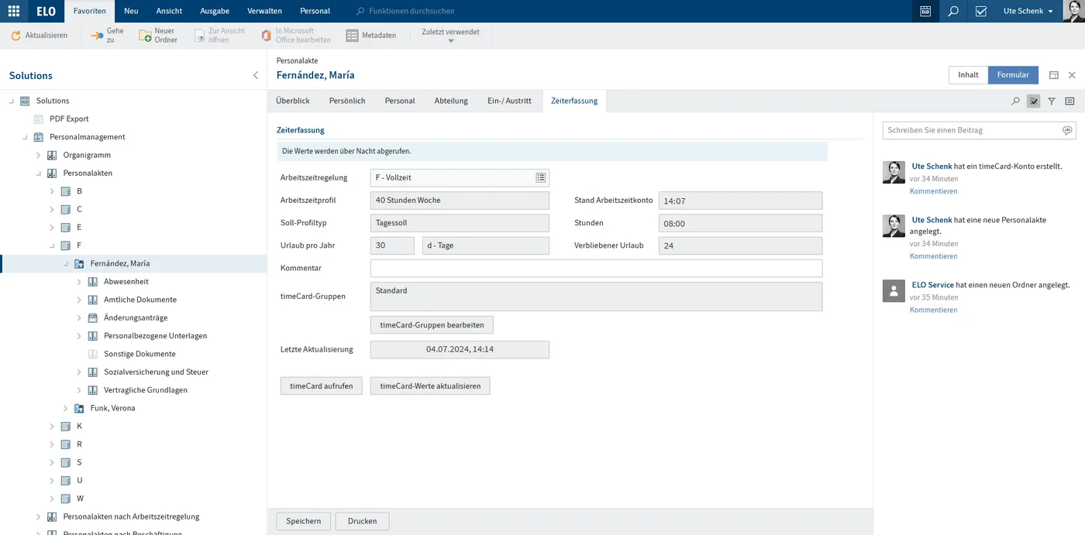1085x535 pixels.
Task: Click the Personalmanagement folder icon
Action: click(39, 137)
